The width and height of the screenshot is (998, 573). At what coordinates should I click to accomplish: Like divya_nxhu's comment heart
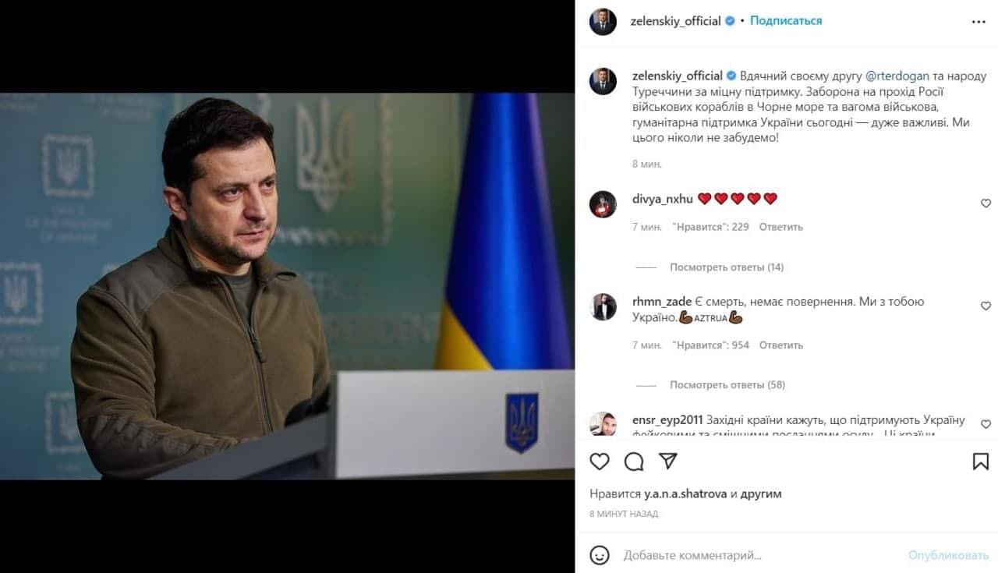point(986,203)
